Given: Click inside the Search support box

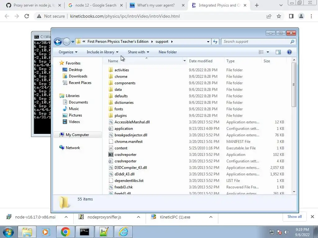Looking at the screenshot, I should point(256,42).
